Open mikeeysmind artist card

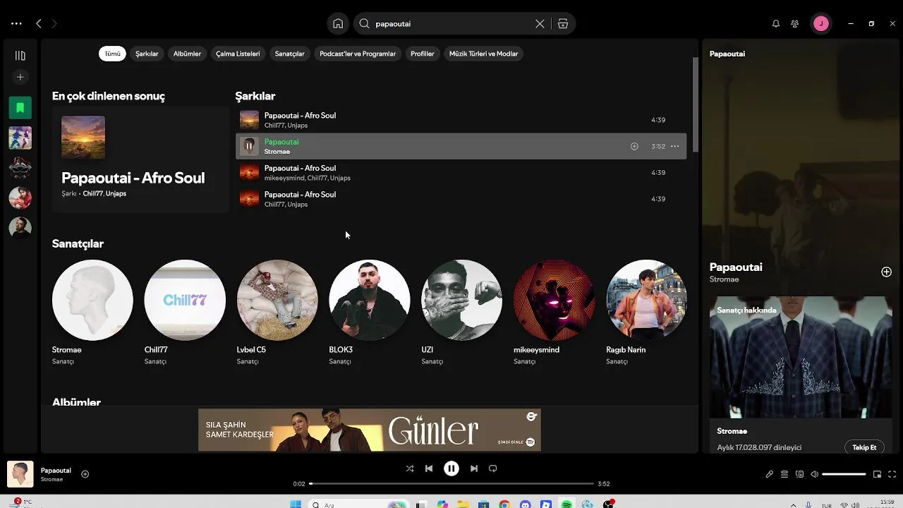(x=554, y=313)
